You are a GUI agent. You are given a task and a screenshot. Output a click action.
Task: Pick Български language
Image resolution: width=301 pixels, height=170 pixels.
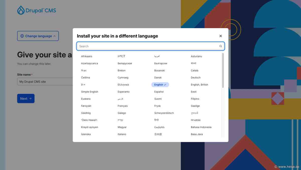pos(161,63)
